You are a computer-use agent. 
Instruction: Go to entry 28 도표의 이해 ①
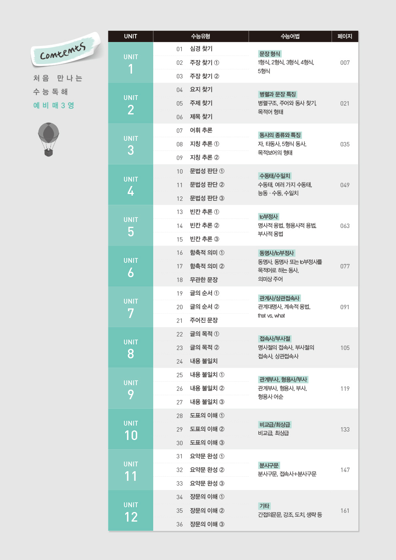(x=206, y=416)
